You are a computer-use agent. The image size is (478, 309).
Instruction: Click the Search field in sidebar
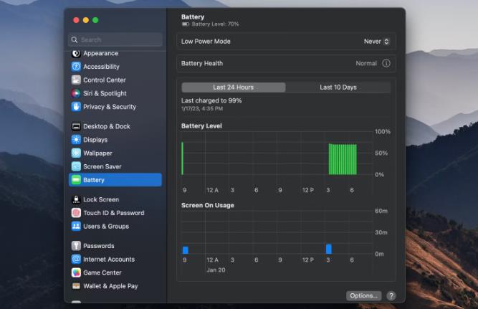(115, 39)
